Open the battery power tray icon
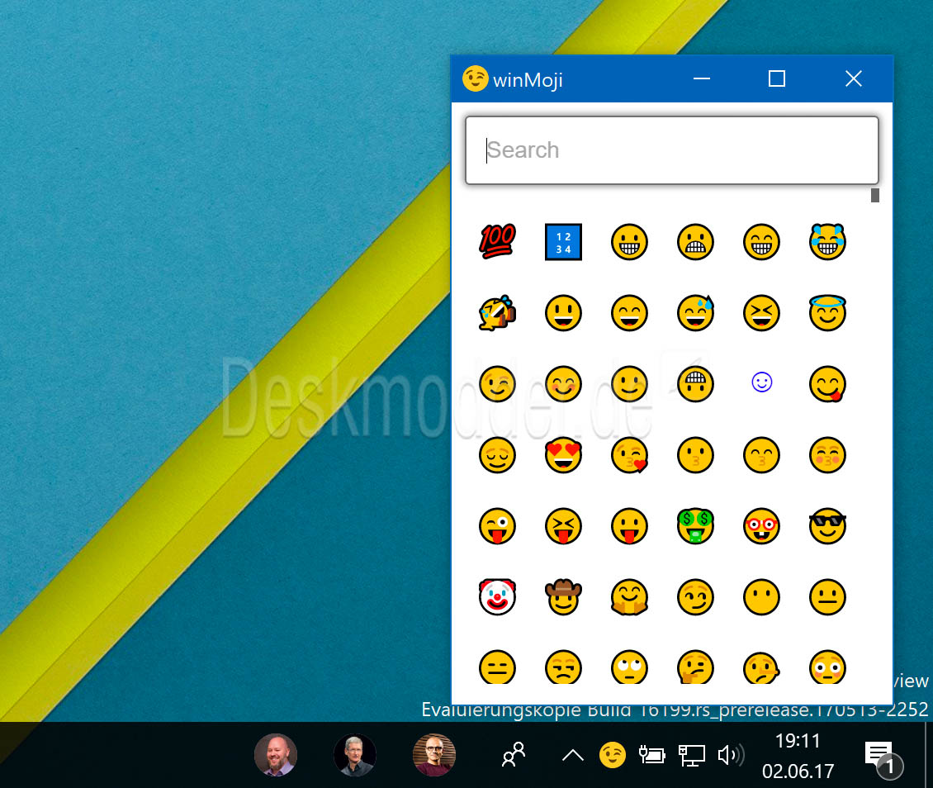Screen dimensions: 933x788 pos(651,755)
